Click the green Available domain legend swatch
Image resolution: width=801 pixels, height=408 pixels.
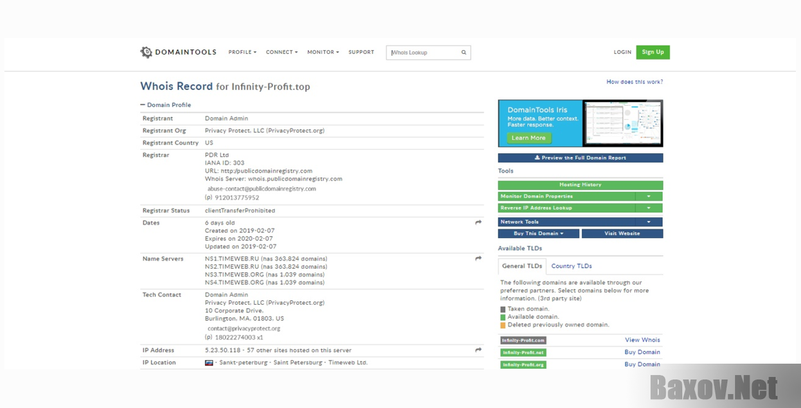(503, 317)
